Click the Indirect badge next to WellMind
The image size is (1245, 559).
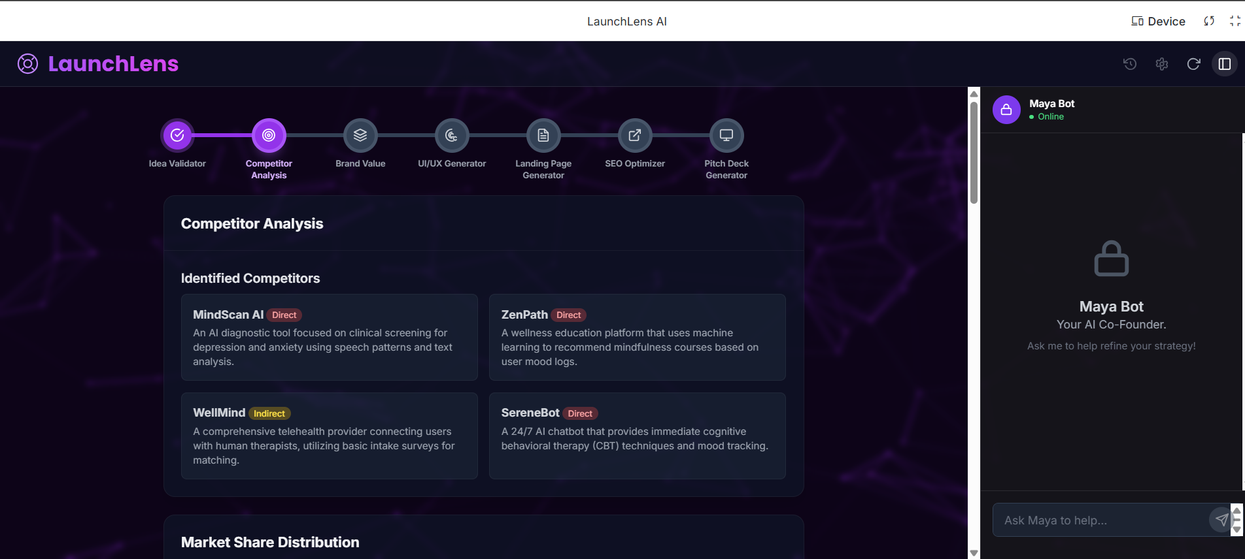tap(269, 413)
